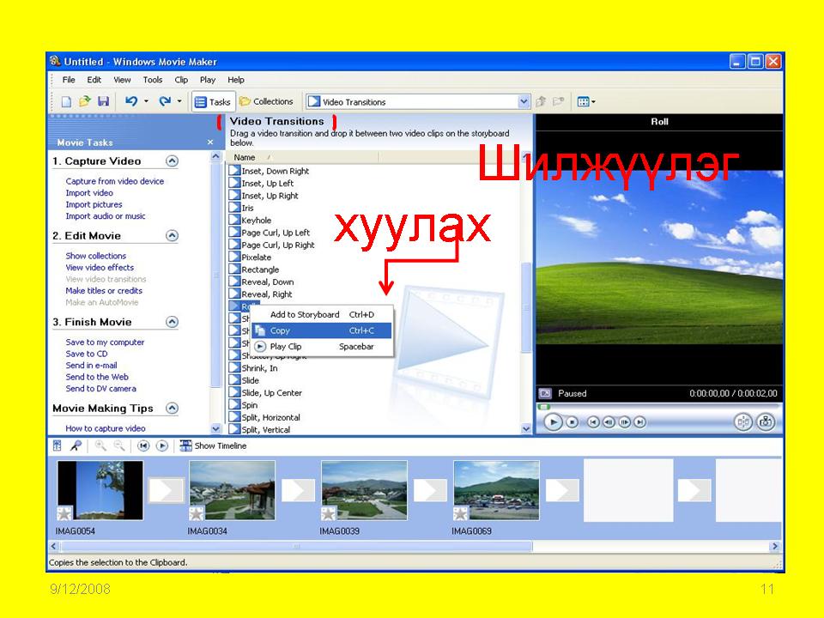Open the Clip menu
This screenshot has height=618, width=824.
(181, 80)
